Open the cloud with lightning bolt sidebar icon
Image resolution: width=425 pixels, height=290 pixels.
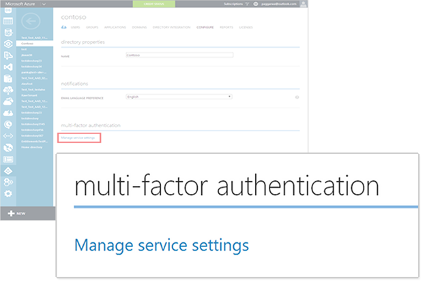(x=8, y=113)
